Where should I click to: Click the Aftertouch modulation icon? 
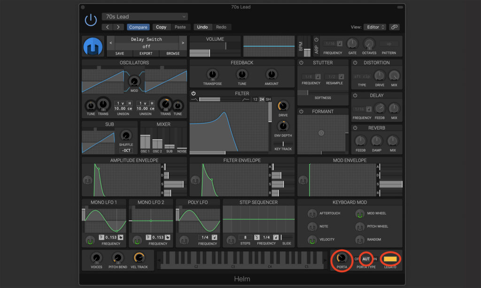[312, 213]
